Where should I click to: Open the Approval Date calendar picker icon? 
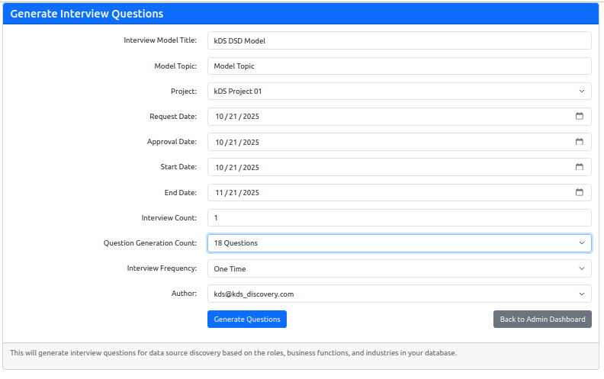click(x=579, y=142)
